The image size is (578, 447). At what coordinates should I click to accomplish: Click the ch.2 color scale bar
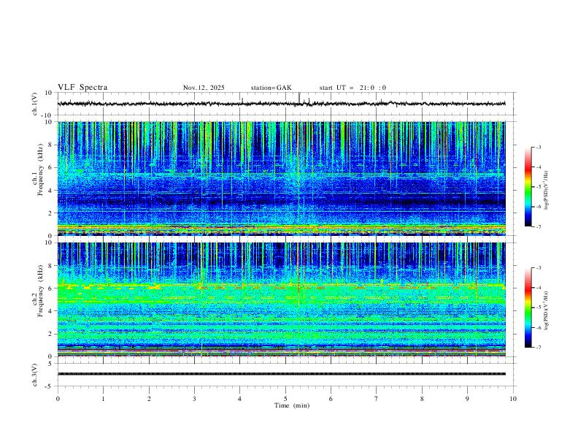[528, 307]
